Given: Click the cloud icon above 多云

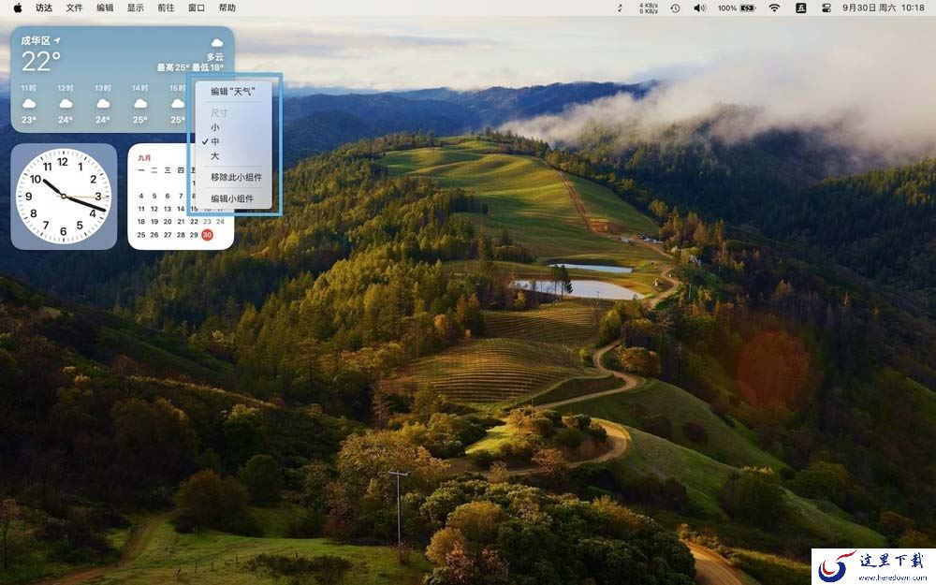Looking at the screenshot, I should pos(217,42).
